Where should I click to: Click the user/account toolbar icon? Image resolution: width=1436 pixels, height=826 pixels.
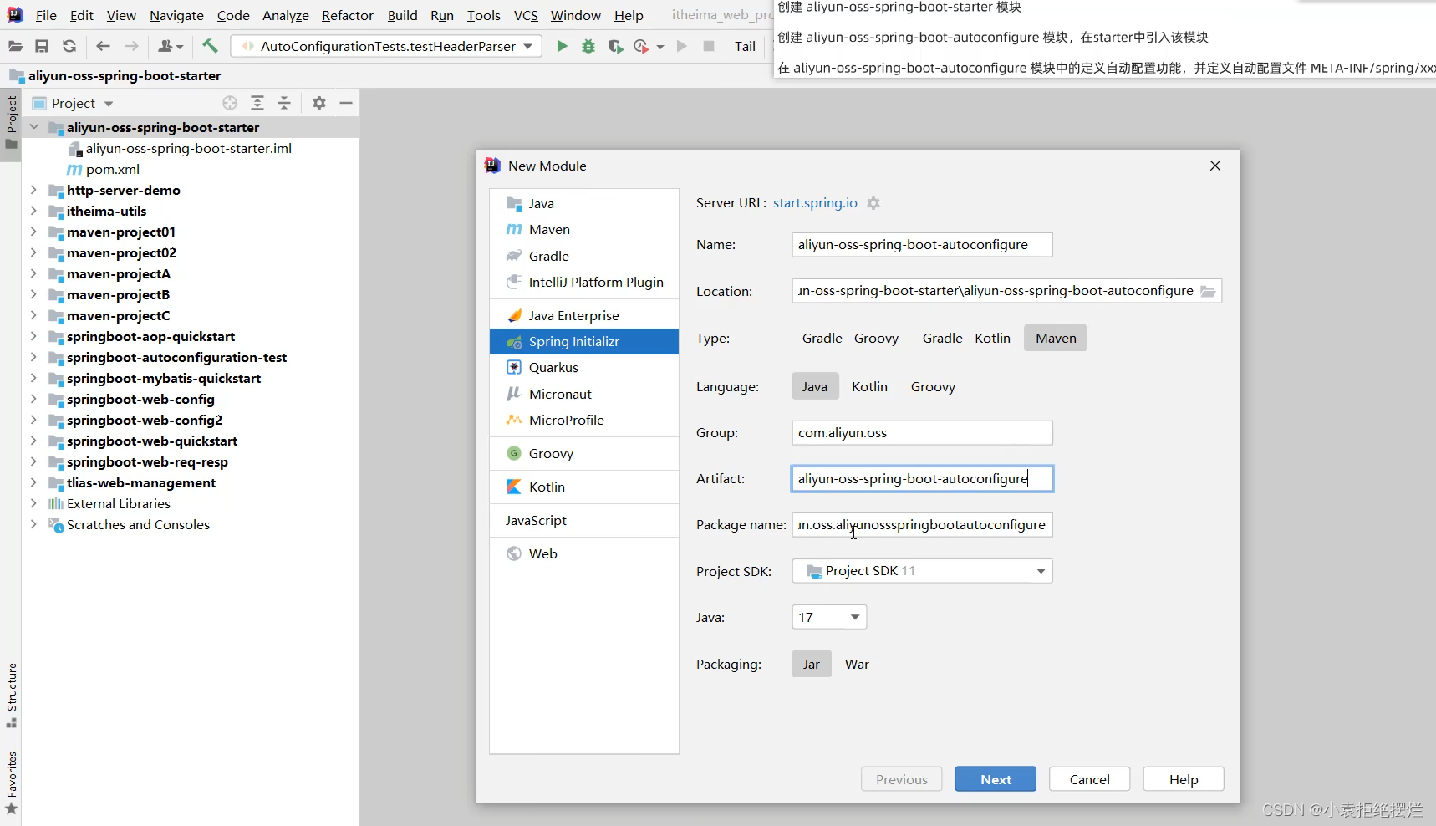(171, 46)
